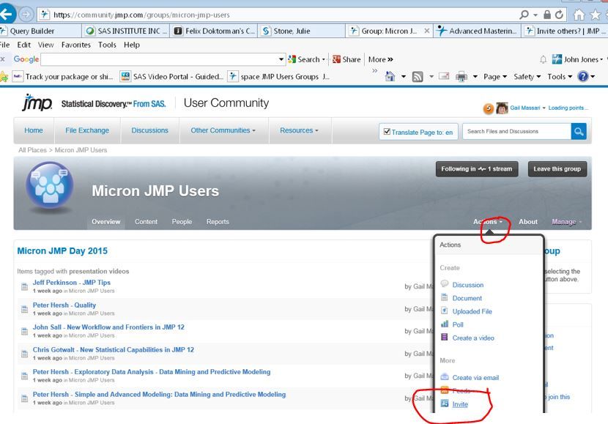
Task: Click the page refresh icon
Action: pos(559,15)
